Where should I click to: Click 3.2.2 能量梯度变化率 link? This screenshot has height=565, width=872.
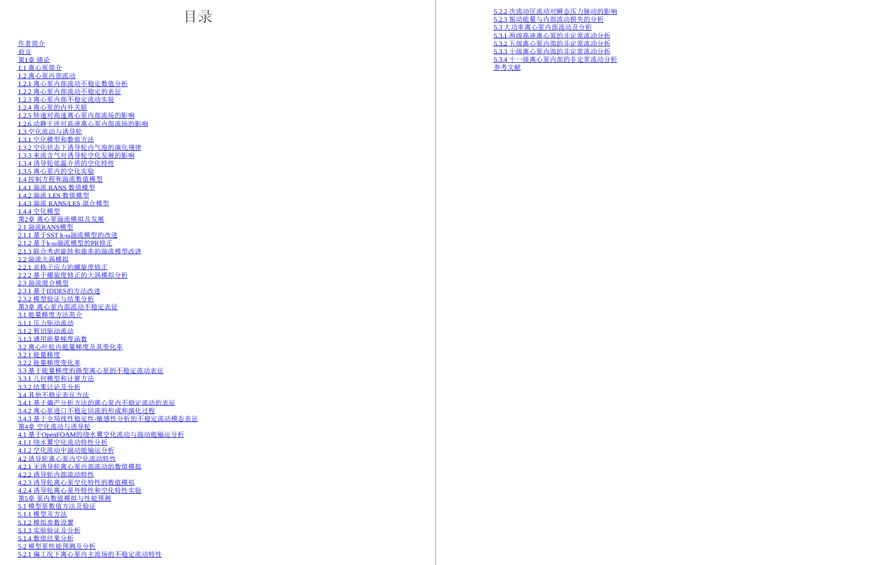(49, 363)
